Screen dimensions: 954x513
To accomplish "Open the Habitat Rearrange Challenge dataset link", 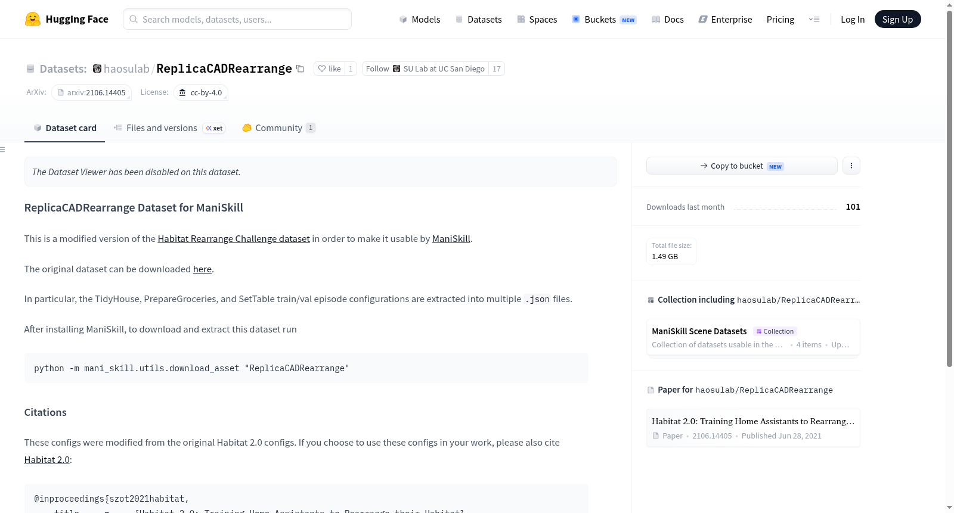I will point(234,239).
